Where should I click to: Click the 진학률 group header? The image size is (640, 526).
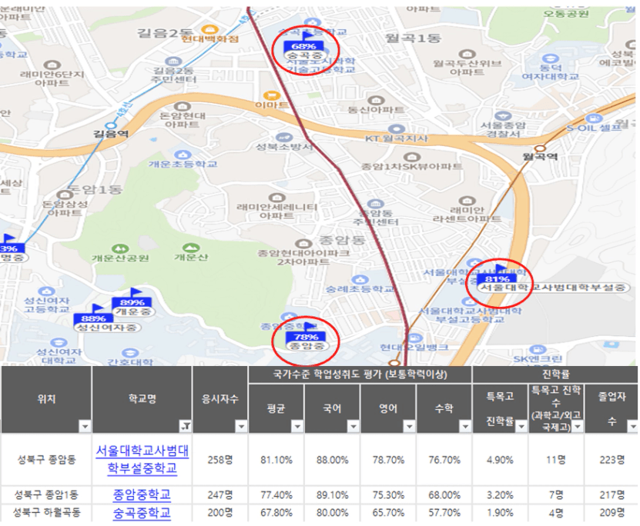point(555,375)
